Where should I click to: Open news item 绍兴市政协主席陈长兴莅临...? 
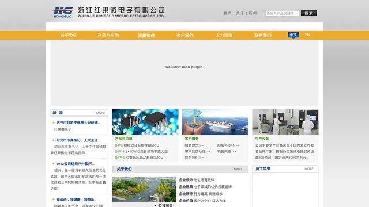(78, 122)
